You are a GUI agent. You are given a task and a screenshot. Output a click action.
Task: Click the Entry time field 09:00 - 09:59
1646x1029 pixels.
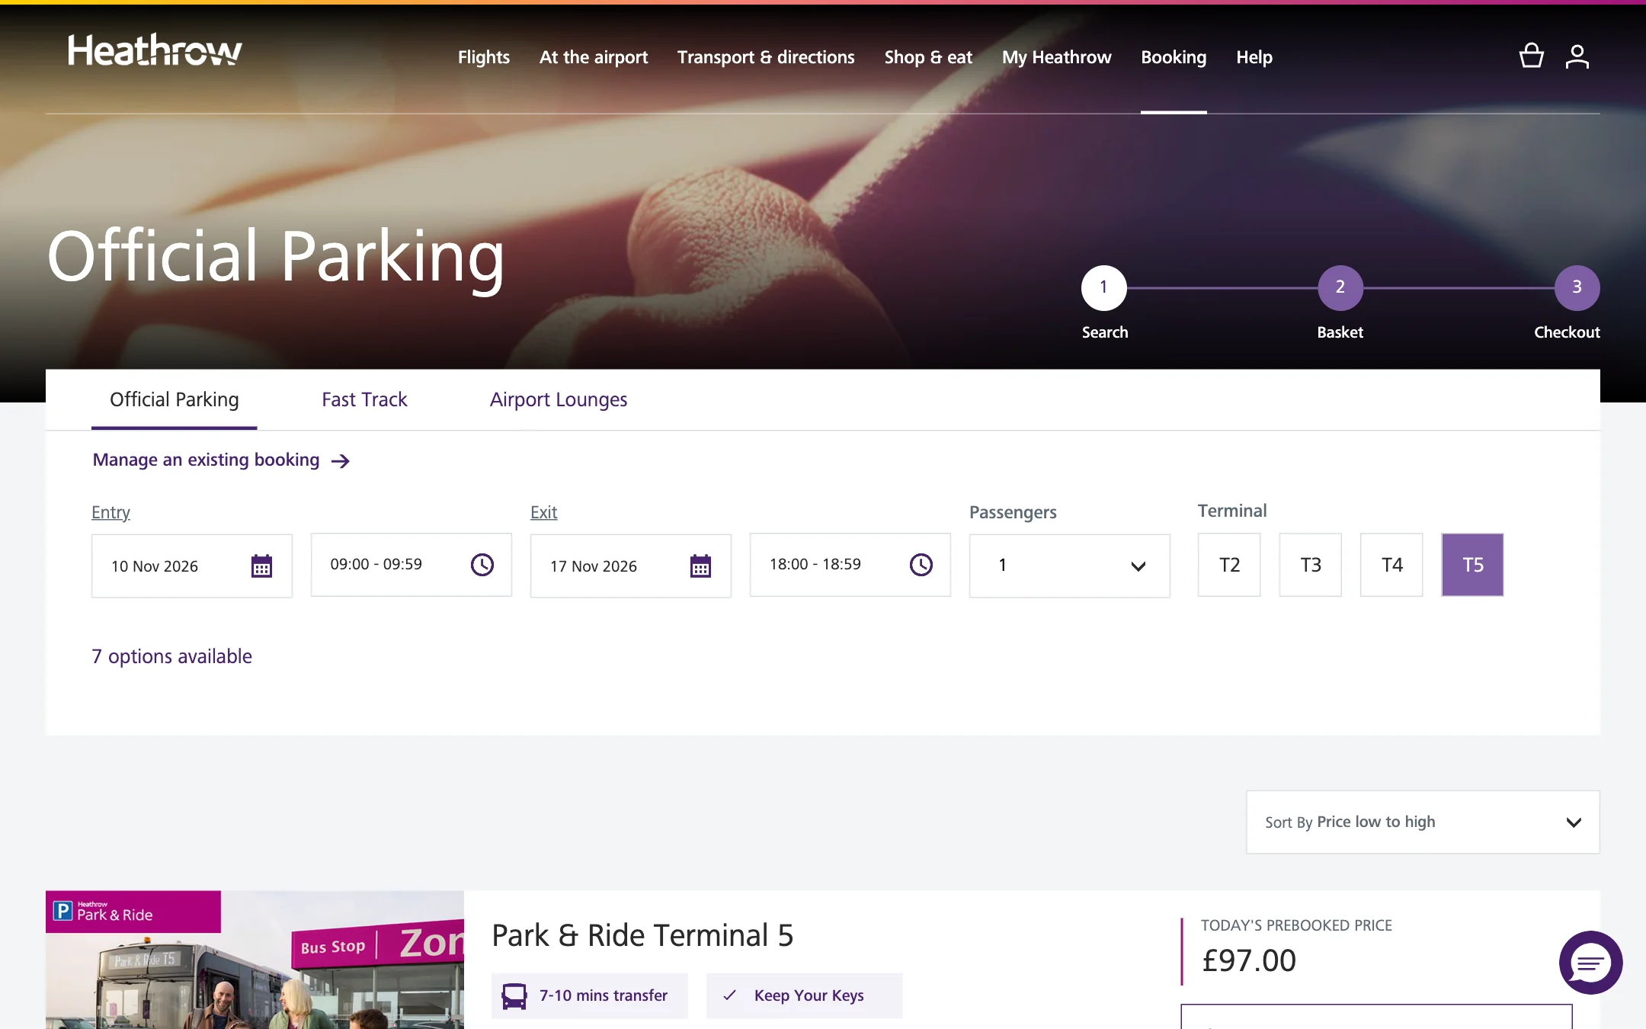click(x=411, y=565)
